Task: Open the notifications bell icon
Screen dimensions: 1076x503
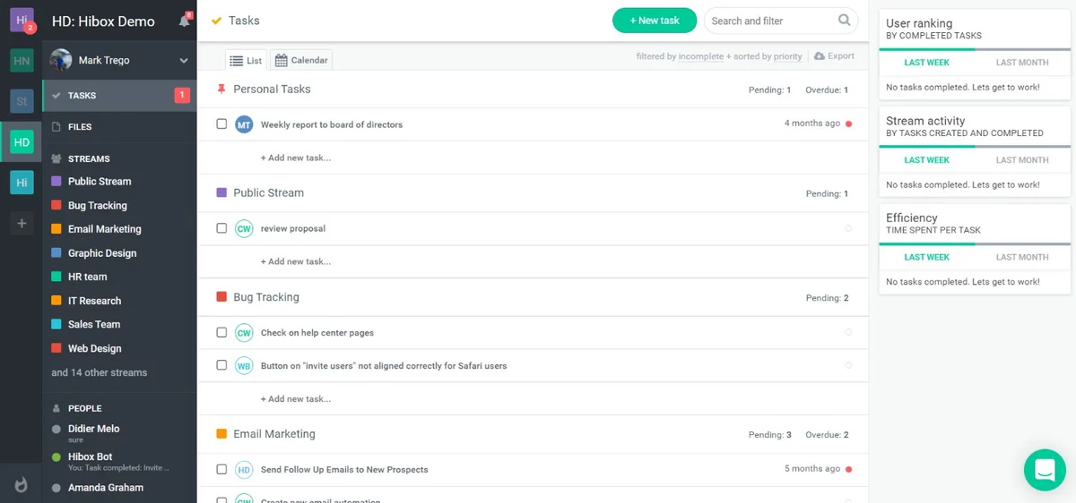Action: click(x=185, y=21)
